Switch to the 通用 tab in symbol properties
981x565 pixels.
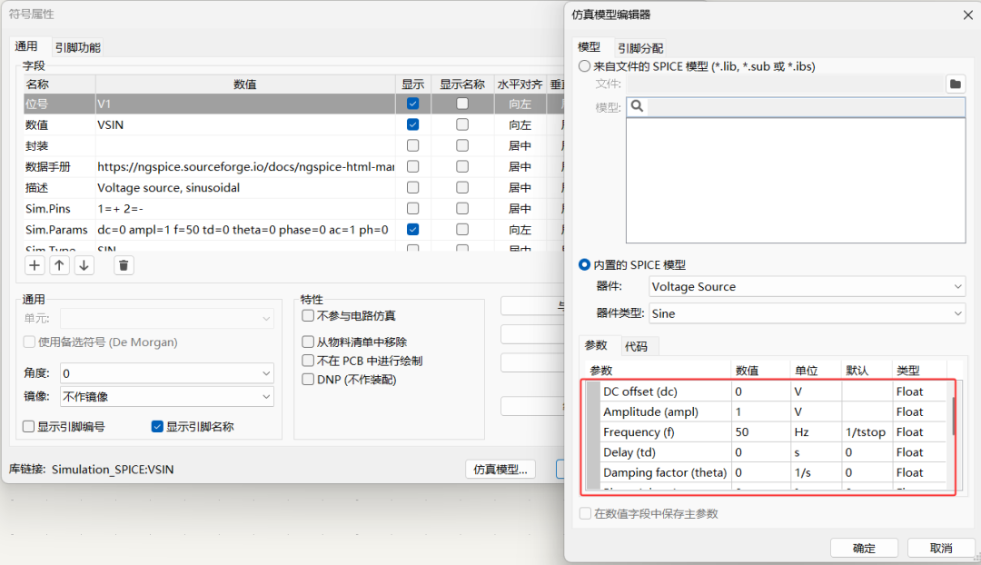coord(26,46)
